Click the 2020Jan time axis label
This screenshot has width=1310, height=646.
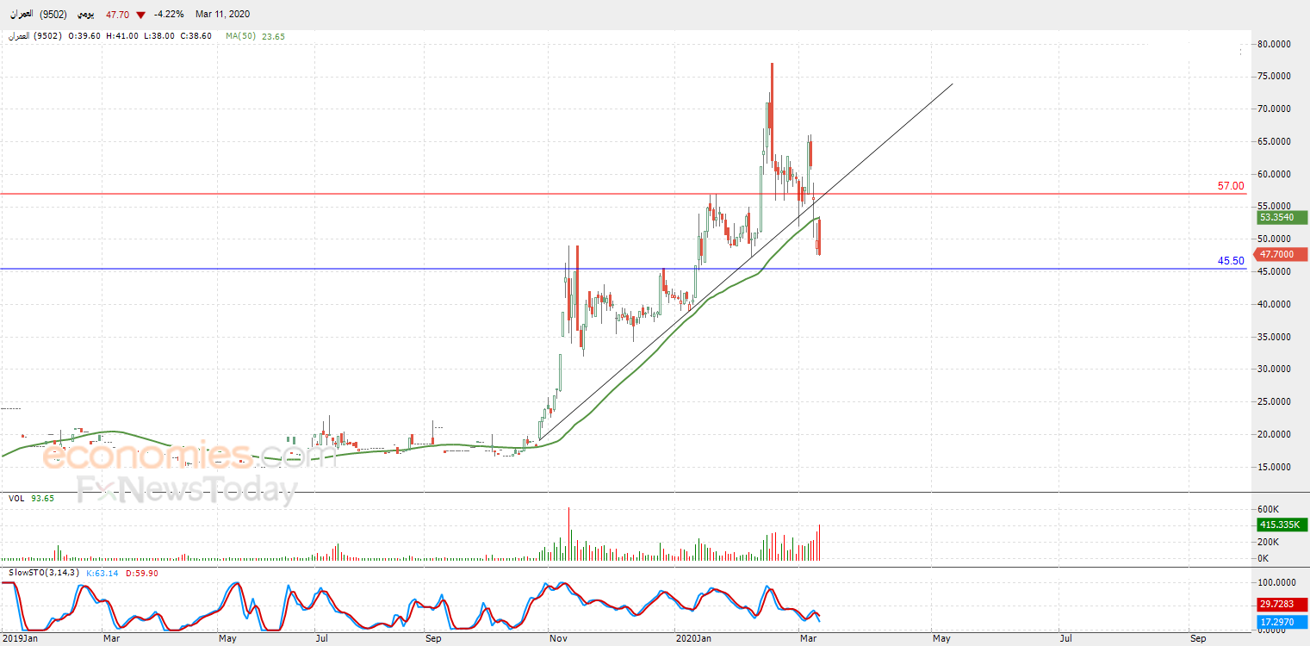[693, 639]
